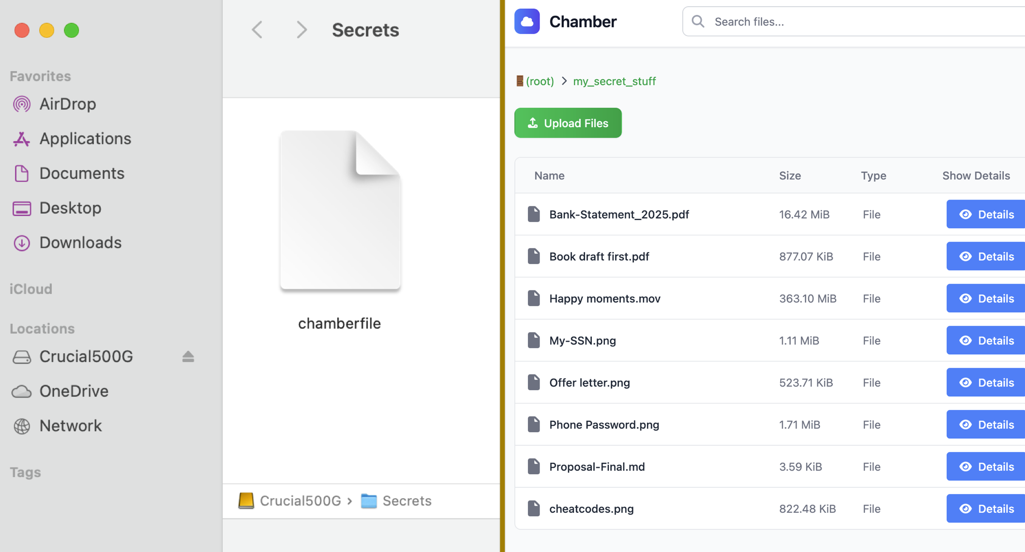Click the Chamber cloud logo icon

click(527, 22)
